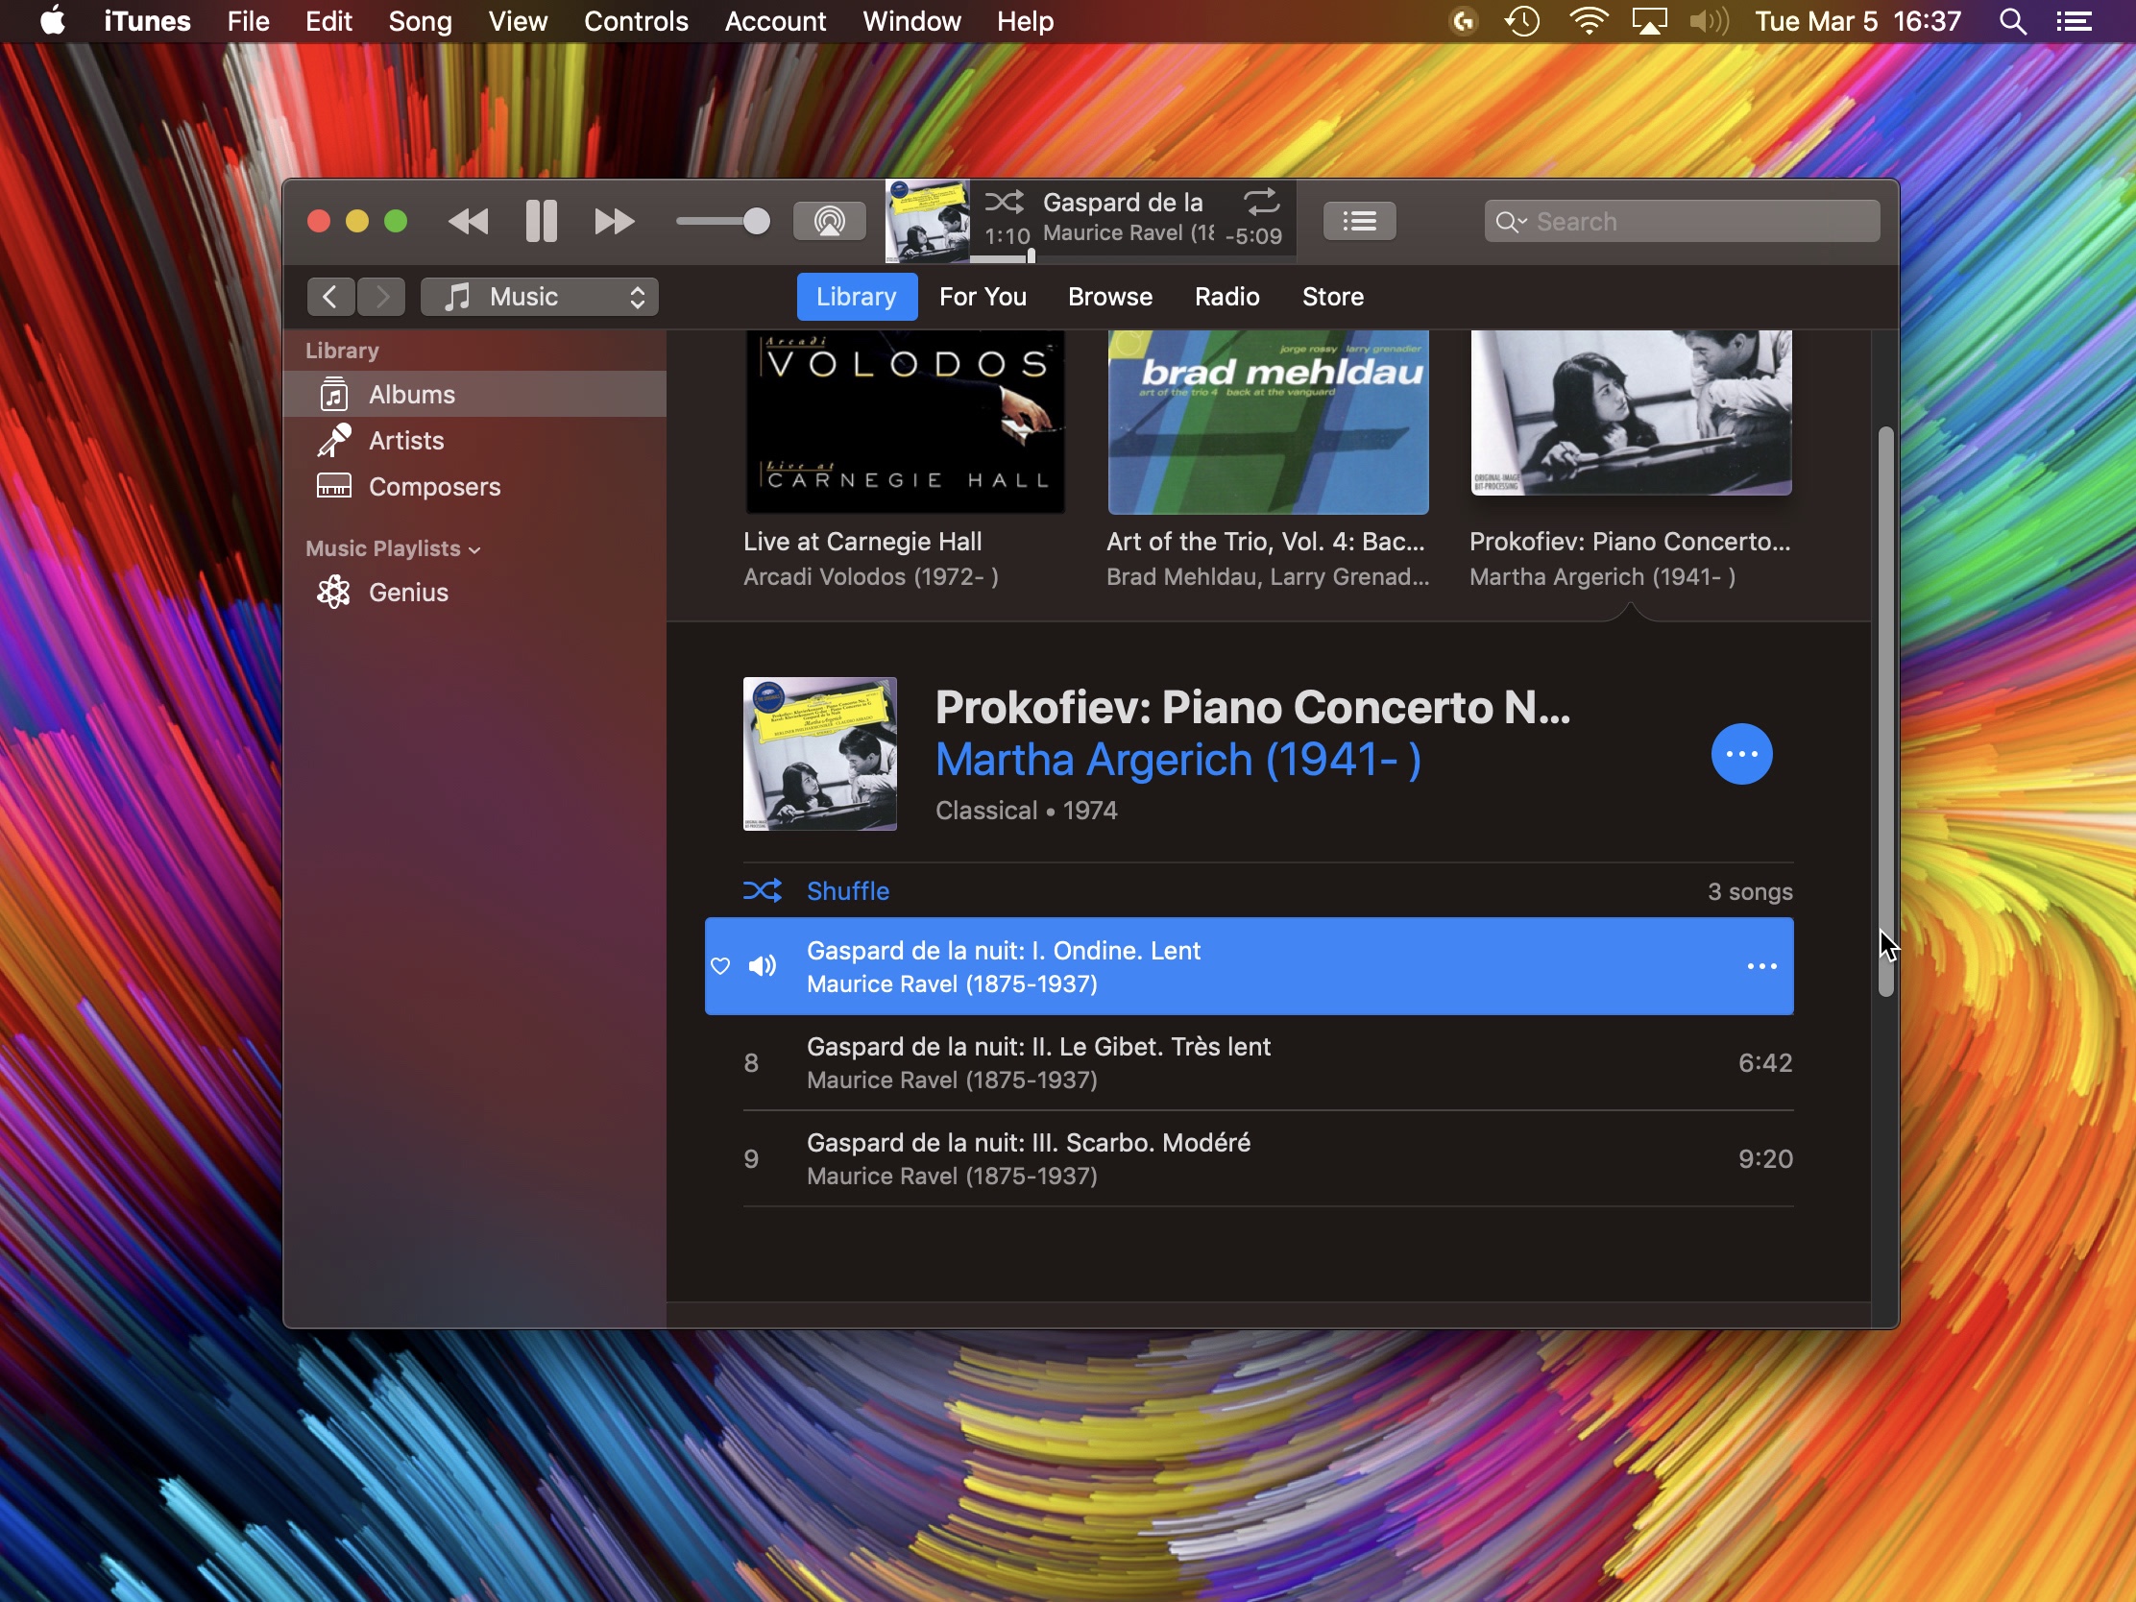Click the AirPlay display menu bar icon
Image resolution: width=2136 pixels, height=1602 pixels.
click(1649, 21)
